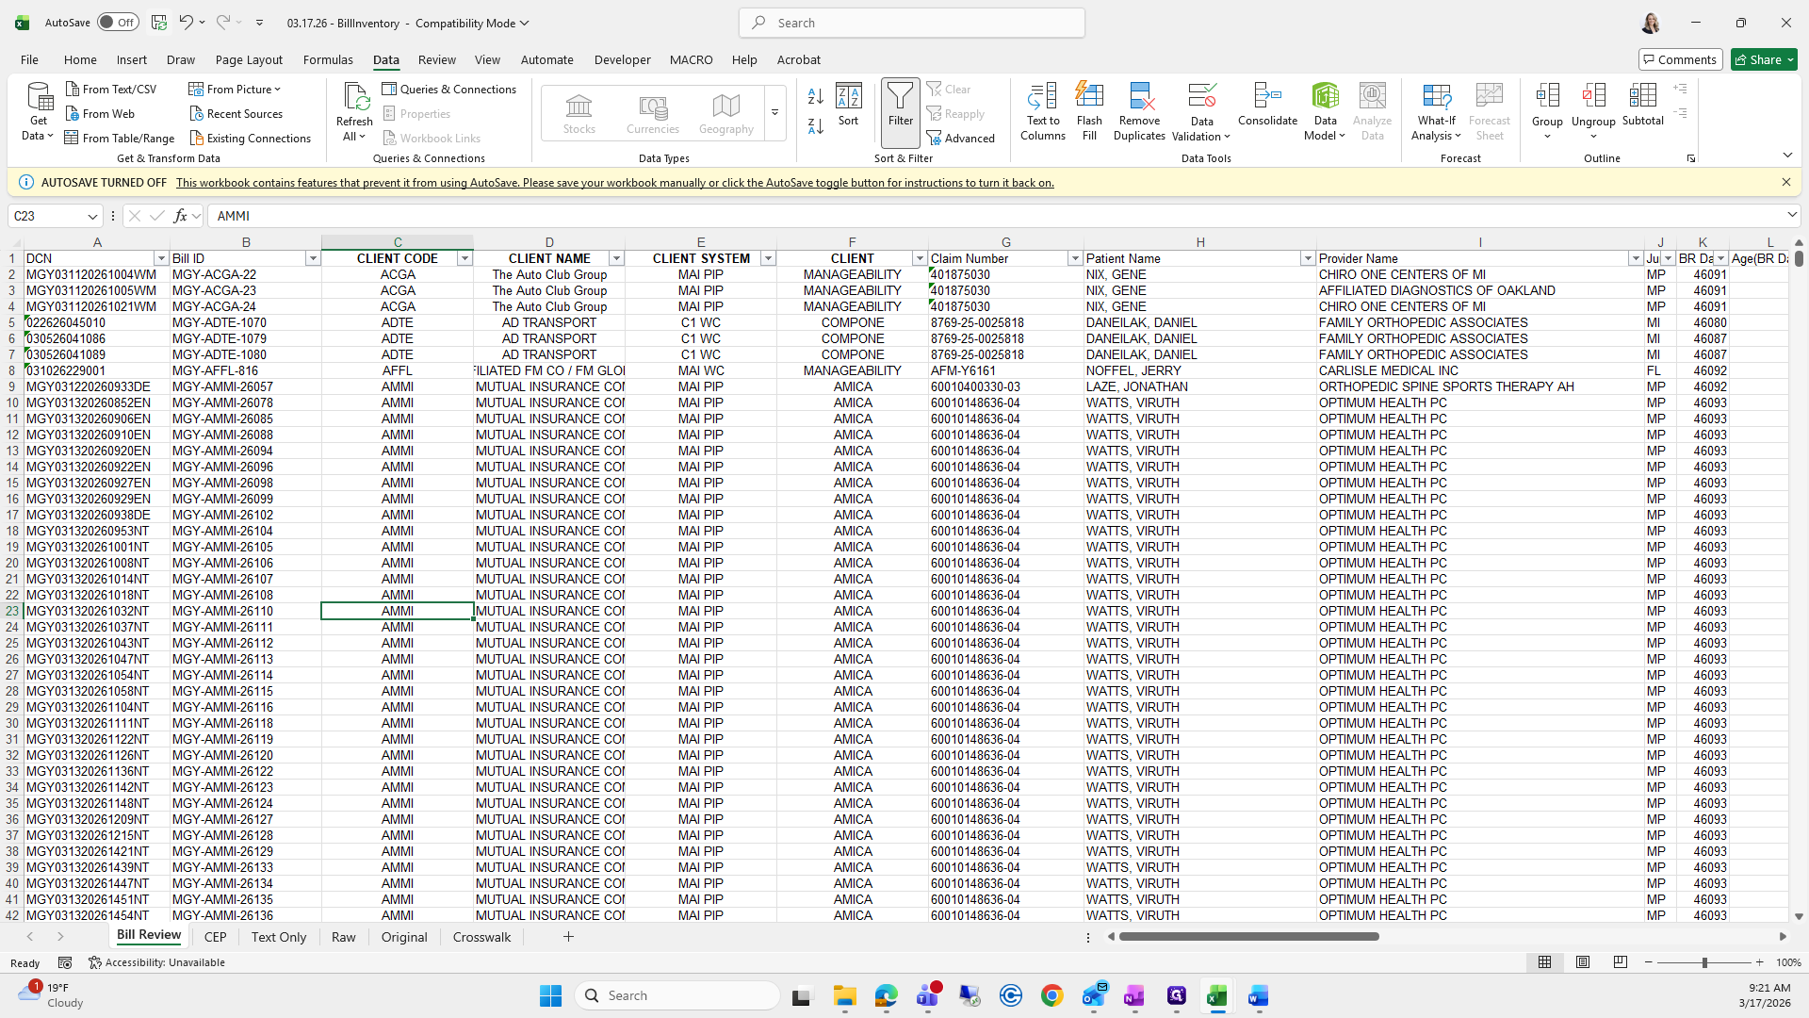This screenshot has width=1809, height=1018.
Task: Toggle the AutoSave switch
Action: [x=118, y=23]
